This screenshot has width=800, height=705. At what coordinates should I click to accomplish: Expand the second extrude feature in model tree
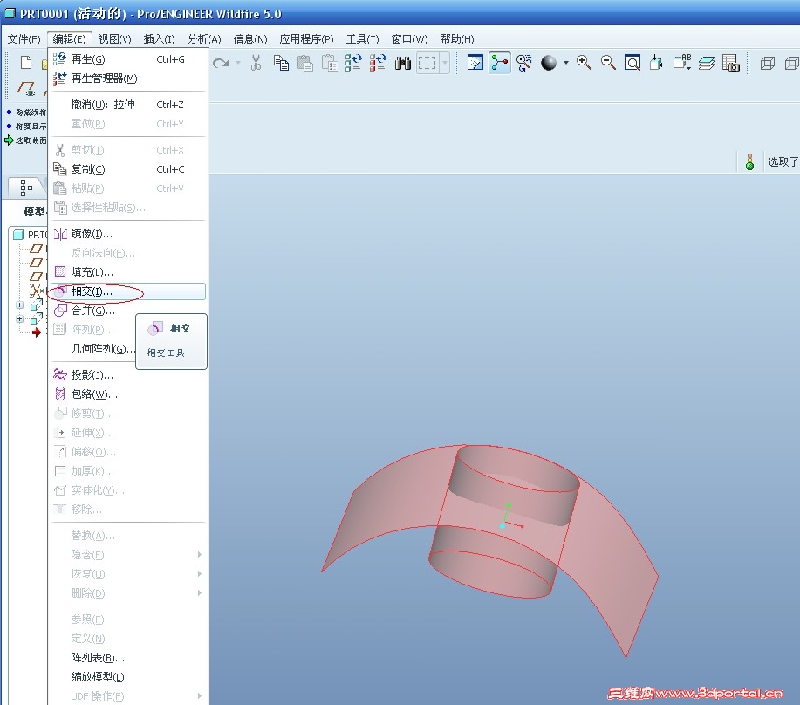pos(20,318)
